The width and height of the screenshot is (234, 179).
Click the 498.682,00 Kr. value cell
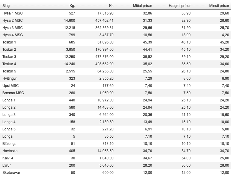tap(103, 64)
